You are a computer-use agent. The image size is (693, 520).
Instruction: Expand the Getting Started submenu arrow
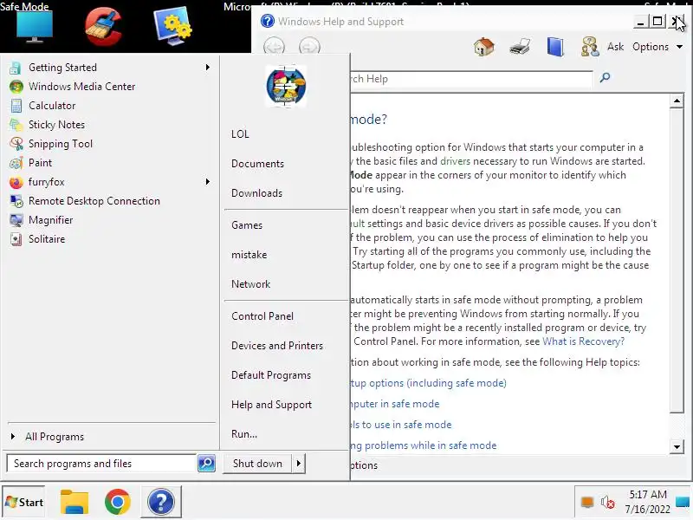[x=207, y=68]
